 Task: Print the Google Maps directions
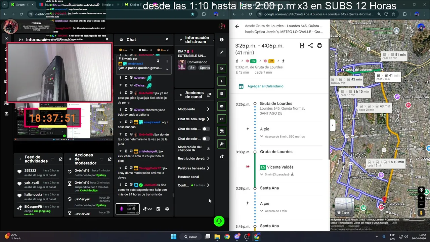point(319,45)
